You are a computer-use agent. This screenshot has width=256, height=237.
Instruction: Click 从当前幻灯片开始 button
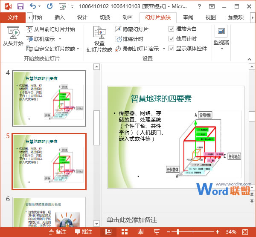click(51, 29)
